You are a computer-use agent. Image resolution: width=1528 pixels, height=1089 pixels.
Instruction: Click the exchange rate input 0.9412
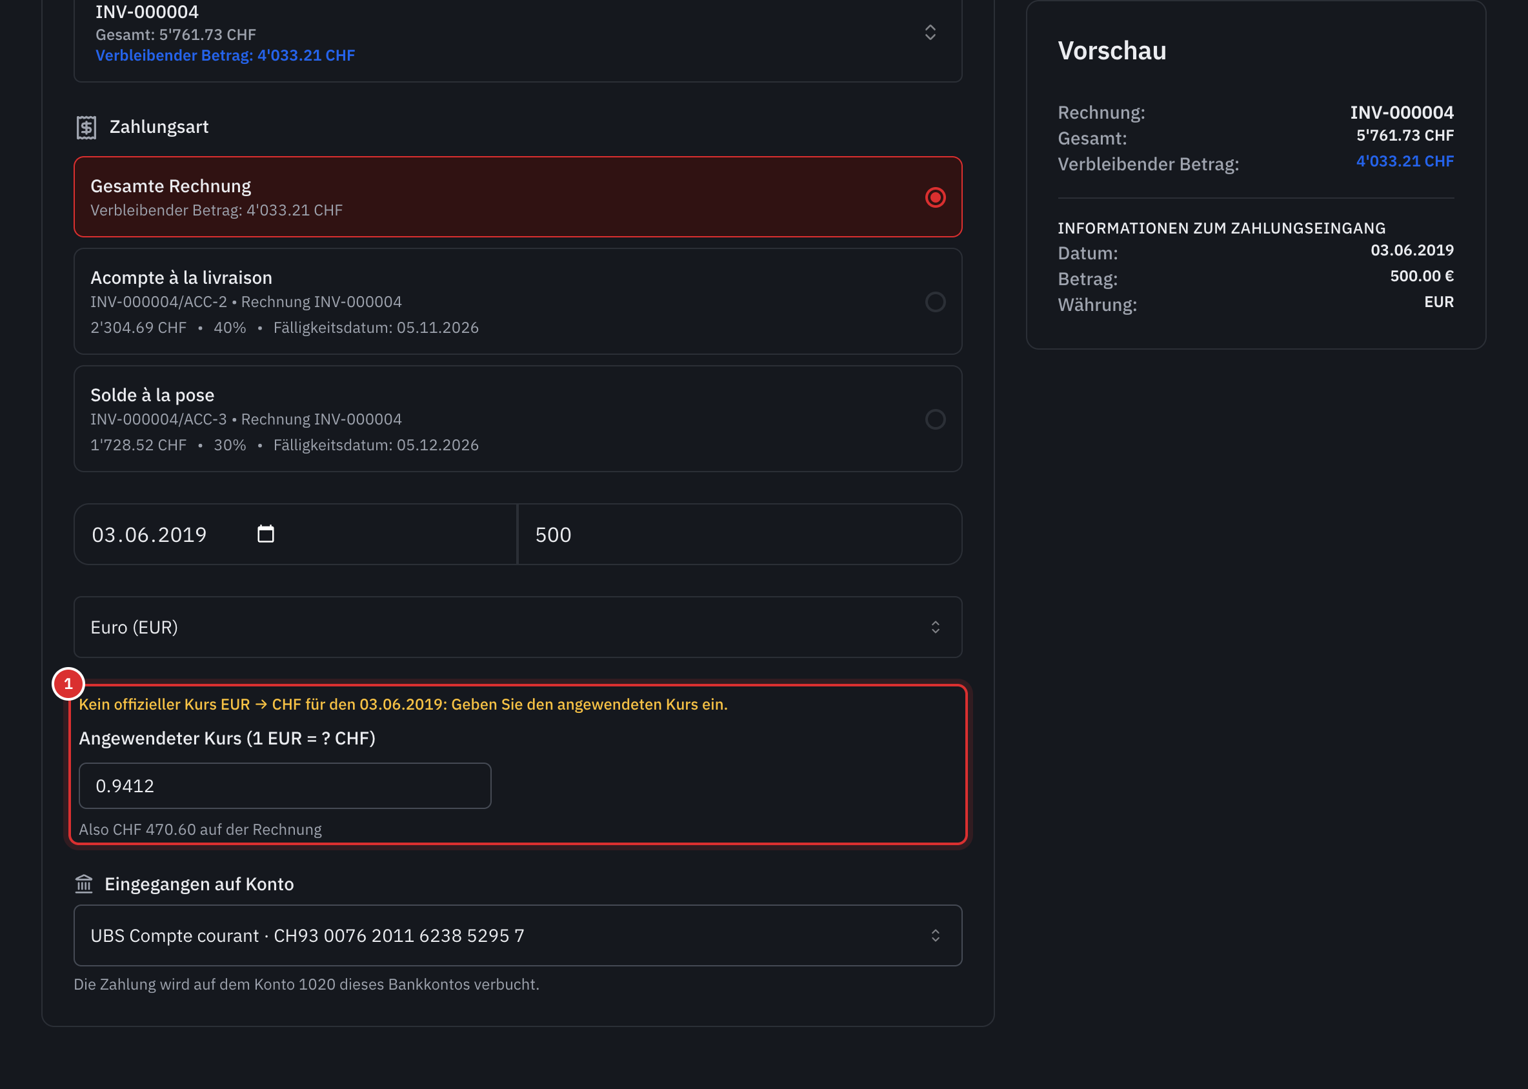285,786
